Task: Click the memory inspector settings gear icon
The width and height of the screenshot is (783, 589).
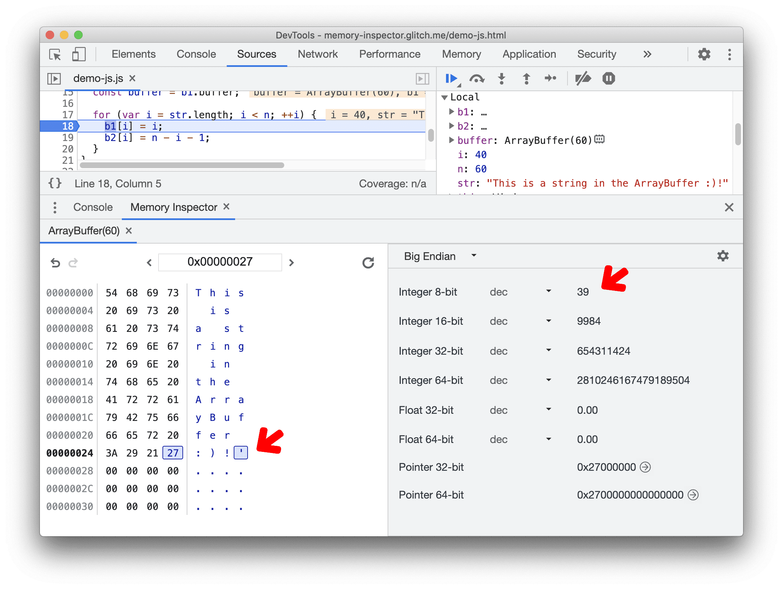Action: 722,256
